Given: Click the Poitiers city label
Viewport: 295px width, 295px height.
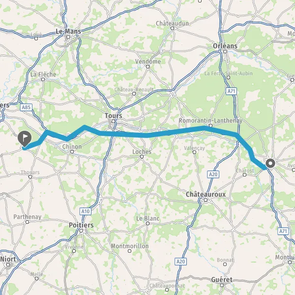Looking at the screenshot, I should coord(81,225).
